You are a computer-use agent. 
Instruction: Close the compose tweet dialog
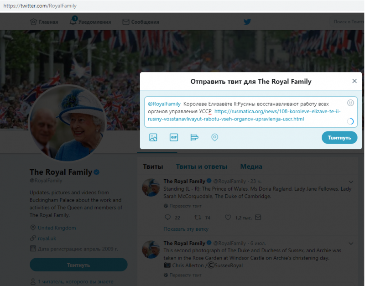coord(355,81)
